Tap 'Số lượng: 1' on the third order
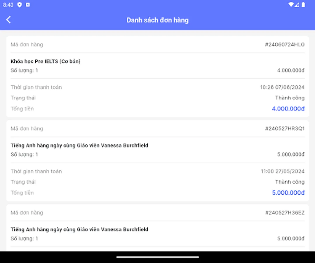Image resolution: width=315 pixels, height=263 pixels. point(25,238)
